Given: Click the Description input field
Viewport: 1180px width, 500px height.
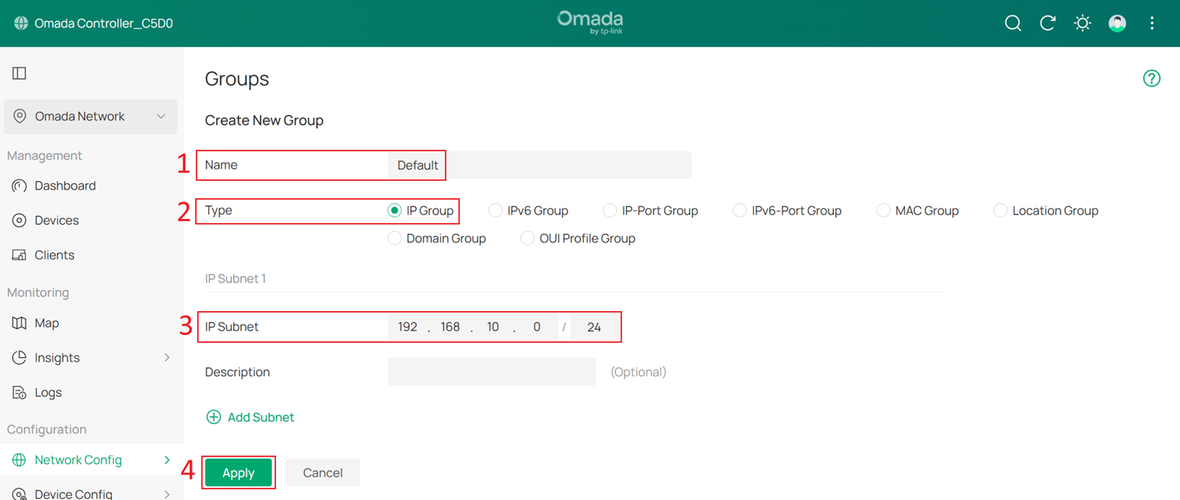Looking at the screenshot, I should click(x=492, y=372).
